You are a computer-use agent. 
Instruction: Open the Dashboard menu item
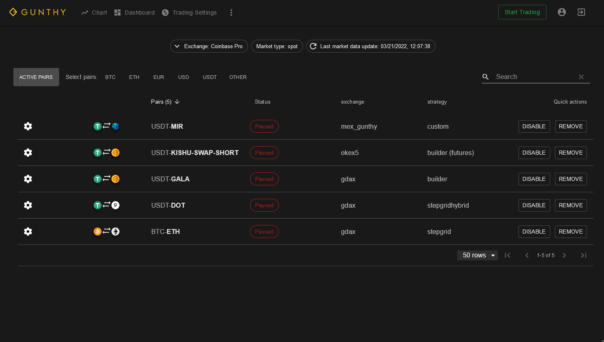(x=134, y=13)
